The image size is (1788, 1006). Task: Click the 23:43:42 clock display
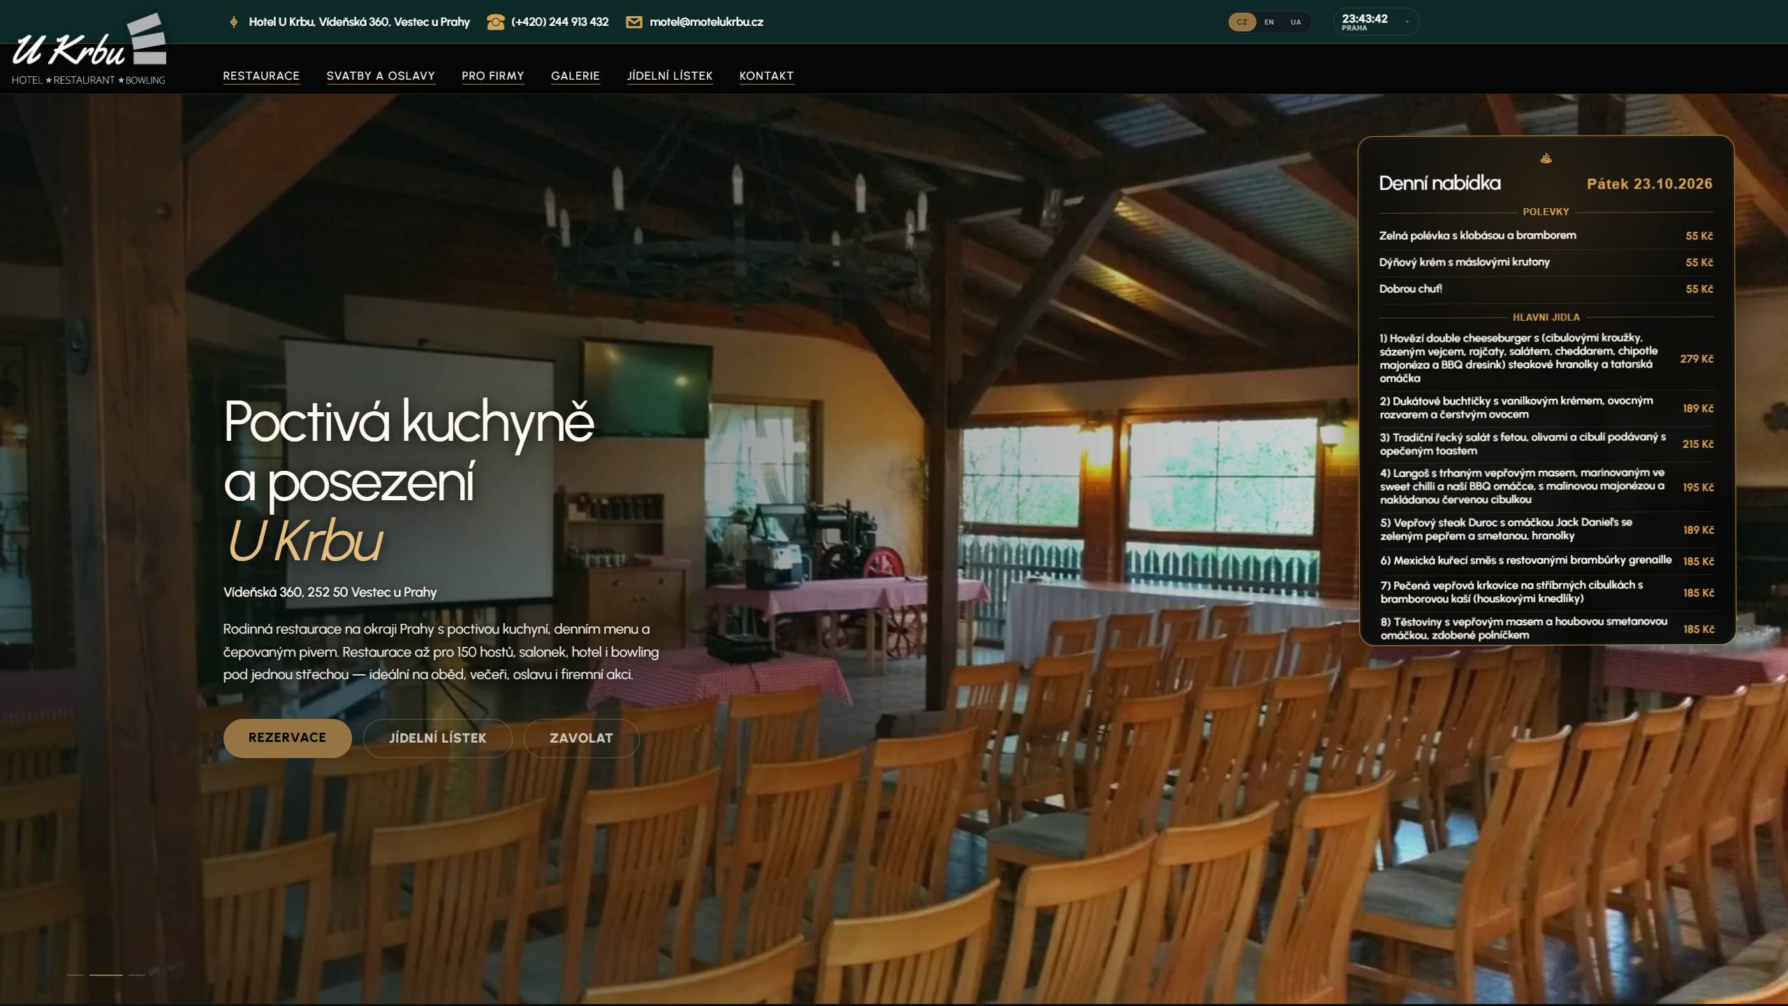pyautogui.click(x=1364, y=19)
